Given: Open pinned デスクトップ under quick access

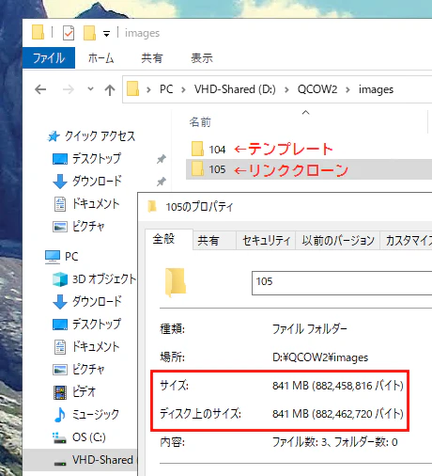Looking at the screenshot, I should tap(97, 158).
